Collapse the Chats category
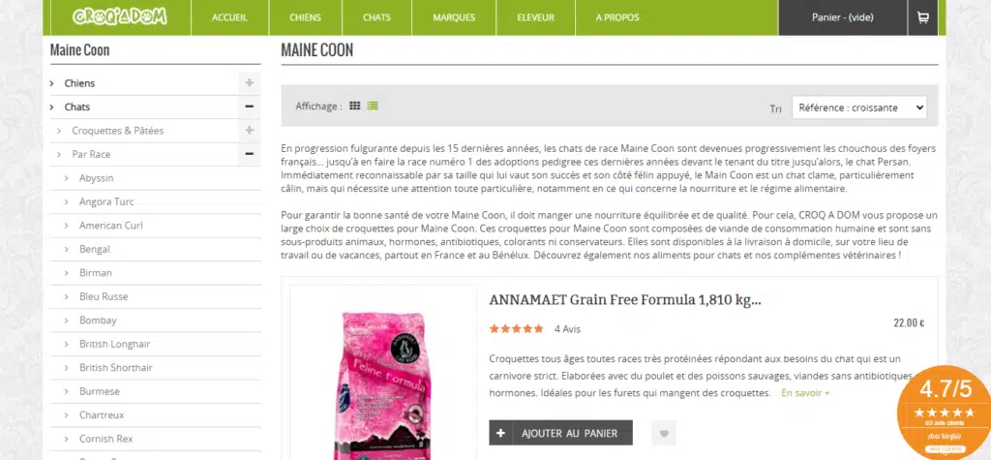Screen dimensions: 991x460 pos(249,107)
